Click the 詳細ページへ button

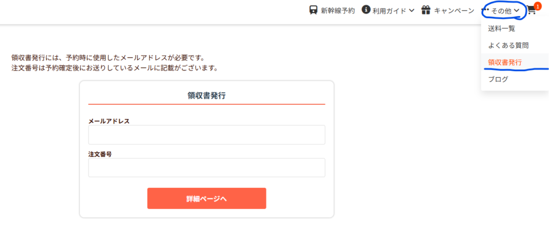click(x=206, y=198)
